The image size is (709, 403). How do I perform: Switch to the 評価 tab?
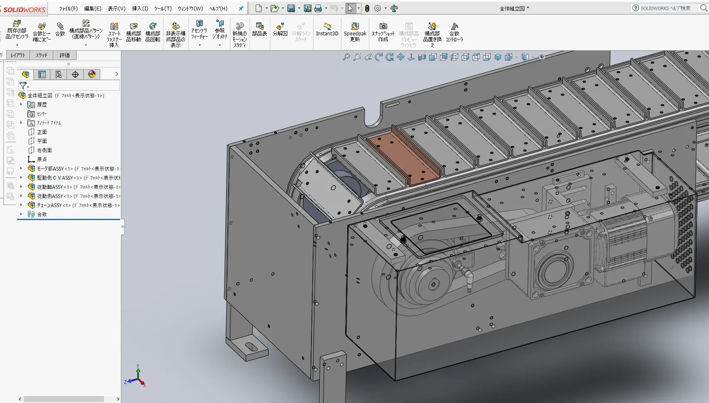point(64,55)
